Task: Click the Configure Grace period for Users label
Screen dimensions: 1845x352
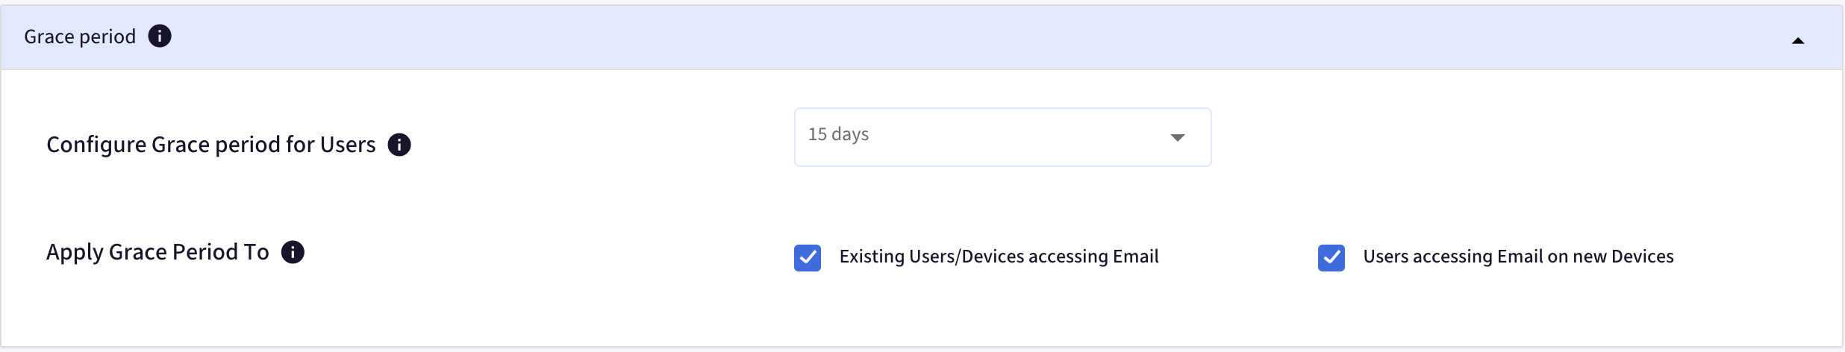Action: 211,145
